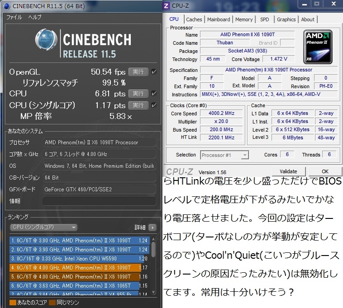Click the orange あなたのスコア legend swatch

(13, 303)
